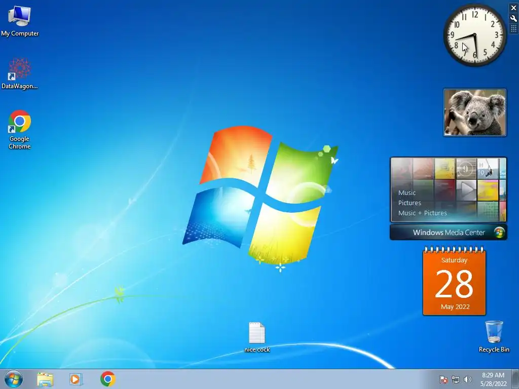Viewport: 519px width, 389px height.
Task: Open Windows Explorer from the taskbar
Action: [45, 379]
